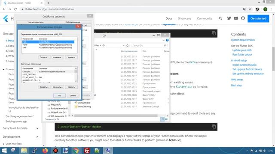Open the Chrome profile avatar
Image resolution: width=275 pixels, height=154 pixels.
coord(265,9)
